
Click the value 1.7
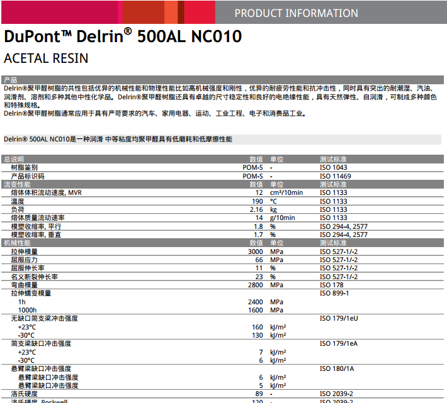pyautogui.click(x=258, y=235)
